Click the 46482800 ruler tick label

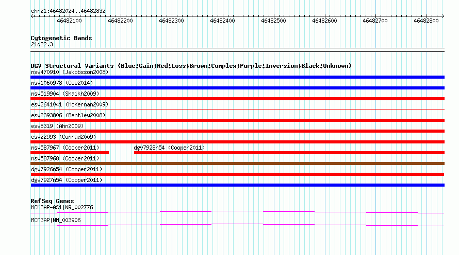[x=426, y=21]
